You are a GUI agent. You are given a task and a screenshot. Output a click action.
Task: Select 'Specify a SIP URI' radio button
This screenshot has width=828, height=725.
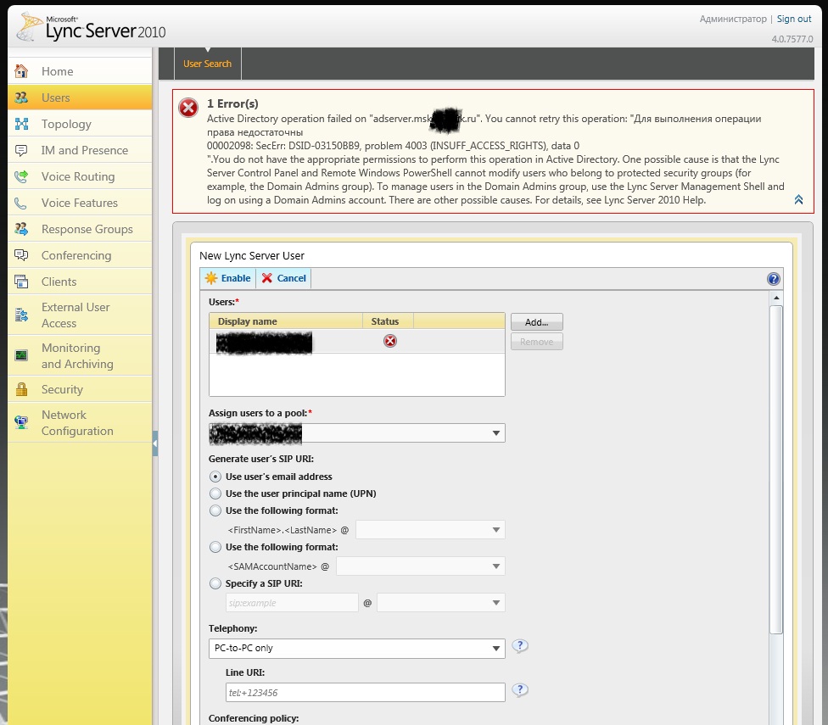215,583
